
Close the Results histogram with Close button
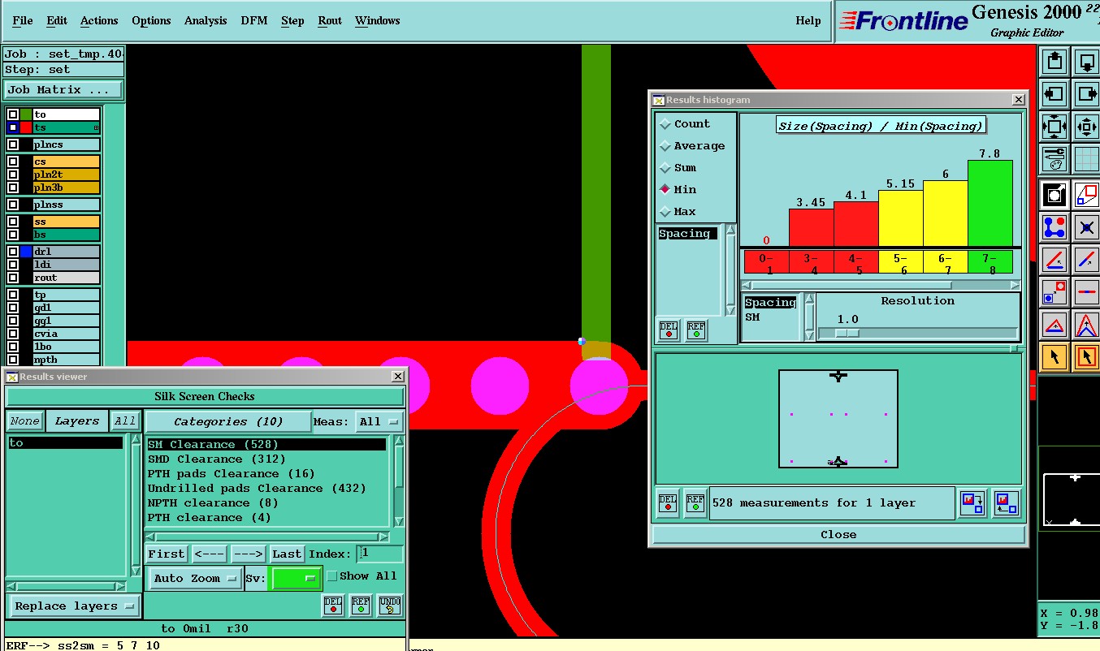click(x=838, y=535)
